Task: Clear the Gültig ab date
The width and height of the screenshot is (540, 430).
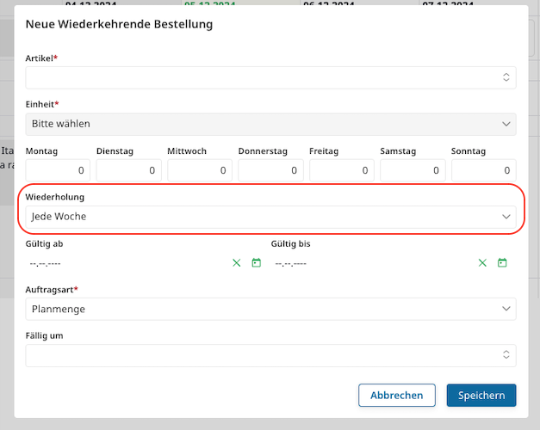Action: click(x=237, y=263)
